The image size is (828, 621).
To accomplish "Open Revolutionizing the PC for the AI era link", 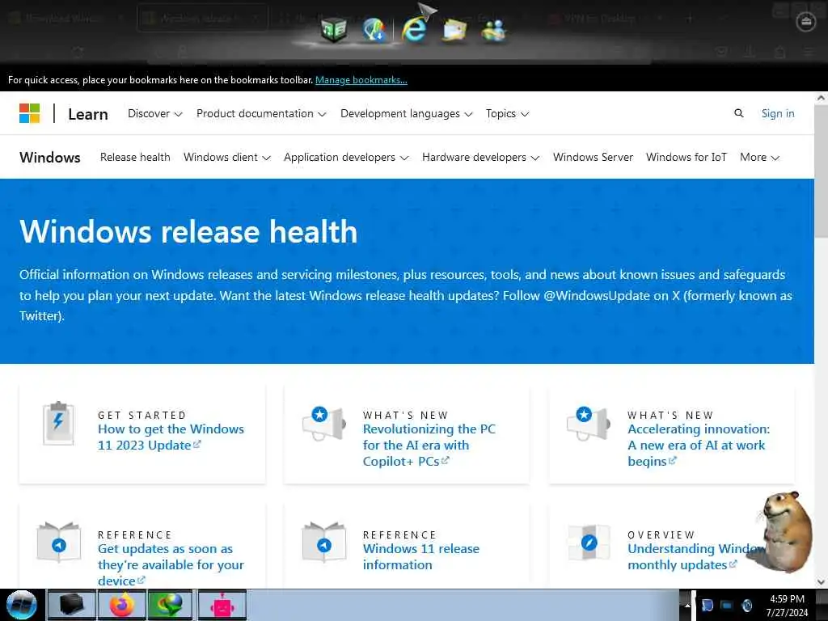I will tap(429, 445).
